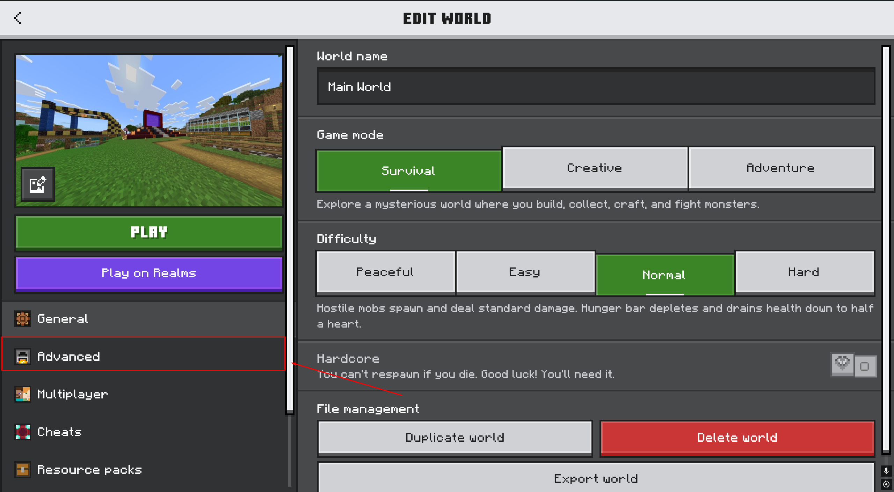Open the Resource packs section
This screenshot has width=894, height=492.
pyautogui.click(x=144, y=470)
